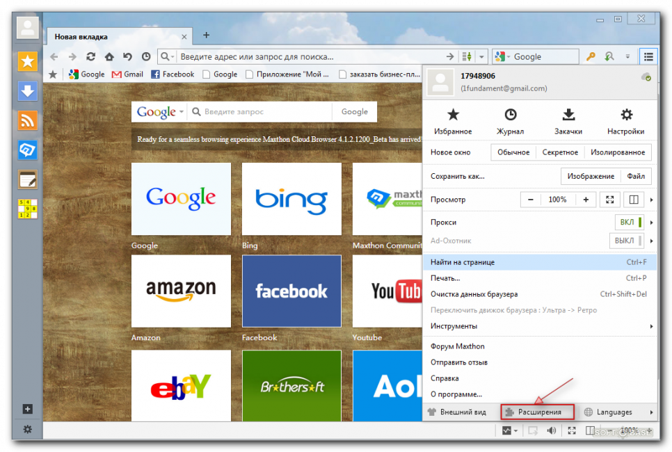
Task: Toggle split view in the Просмотр row
Action: pyautogui.click(x=634, y=200)
